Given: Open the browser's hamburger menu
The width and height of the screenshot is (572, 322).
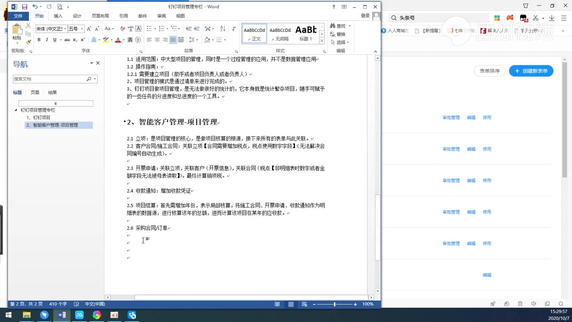Looking at the screenshot, I should click(x=564, y=18).
